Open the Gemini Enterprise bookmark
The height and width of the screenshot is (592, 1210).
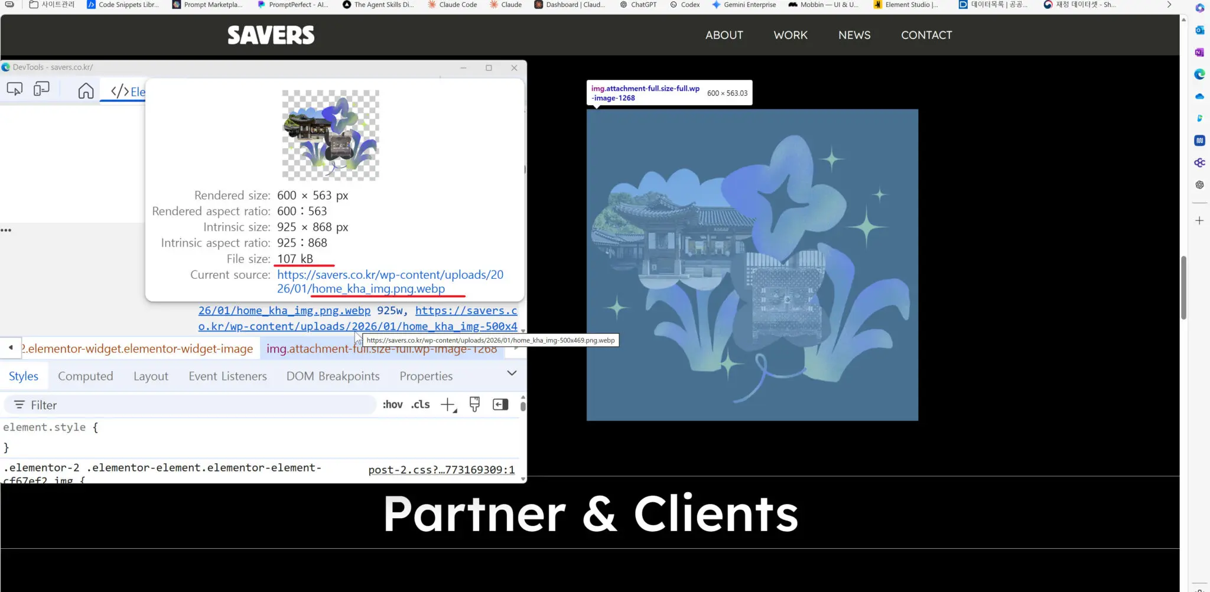[x=744, y=5]
